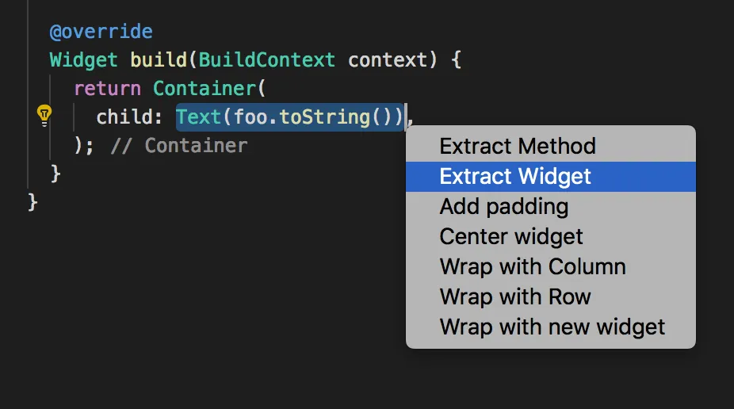This screenshot has width=734, height=409.
Task: Select Wrap with Column
Action: [x=532, y=266]
